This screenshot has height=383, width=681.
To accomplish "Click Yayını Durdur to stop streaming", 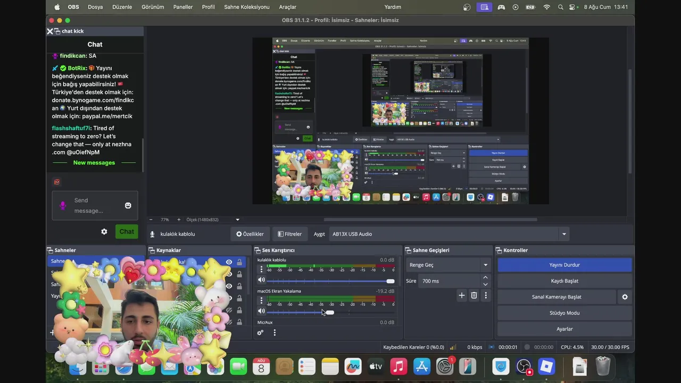I will [564, 265].
